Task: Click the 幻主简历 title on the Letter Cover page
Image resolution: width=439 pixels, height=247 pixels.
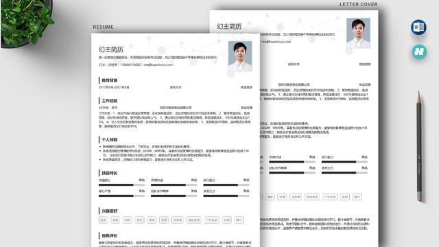Action: pos(229,27)
